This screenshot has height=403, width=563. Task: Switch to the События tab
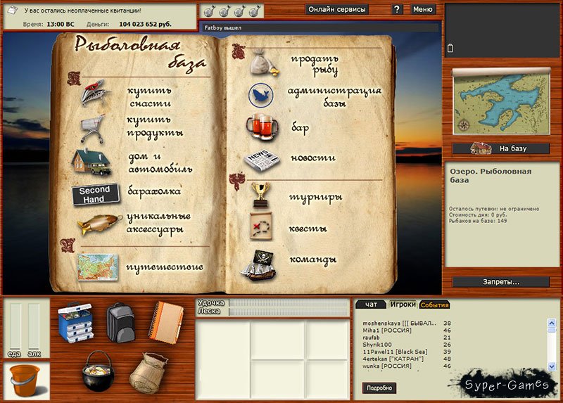point(434,305)
